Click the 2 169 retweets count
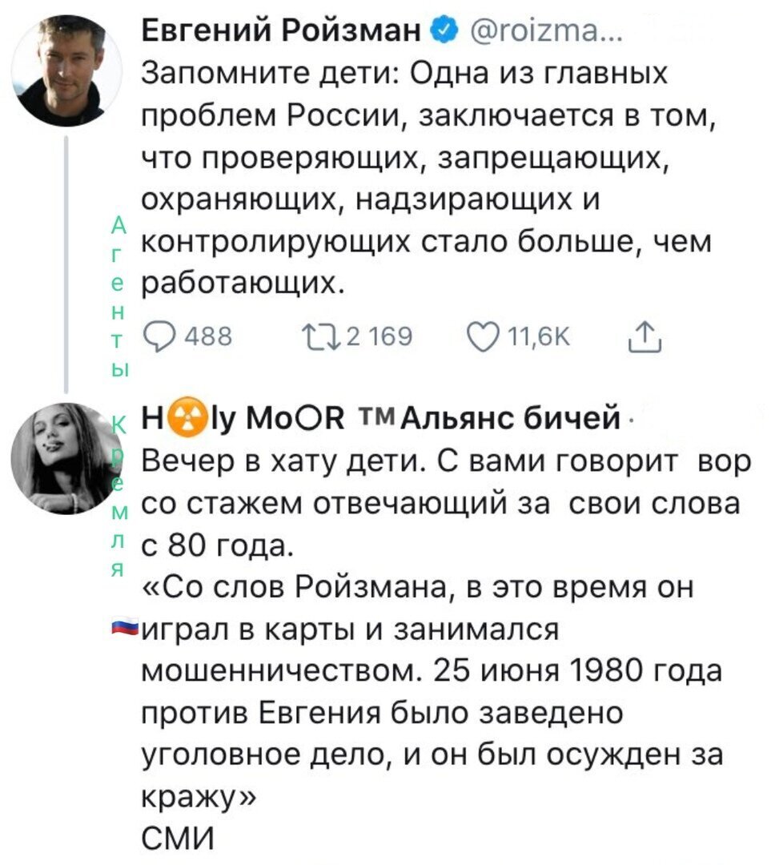This screenshot has height=865, width=771. tap(379, 337)
